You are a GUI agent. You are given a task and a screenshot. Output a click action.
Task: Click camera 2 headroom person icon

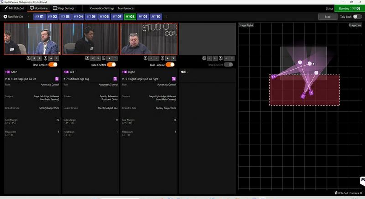[104, 58]
